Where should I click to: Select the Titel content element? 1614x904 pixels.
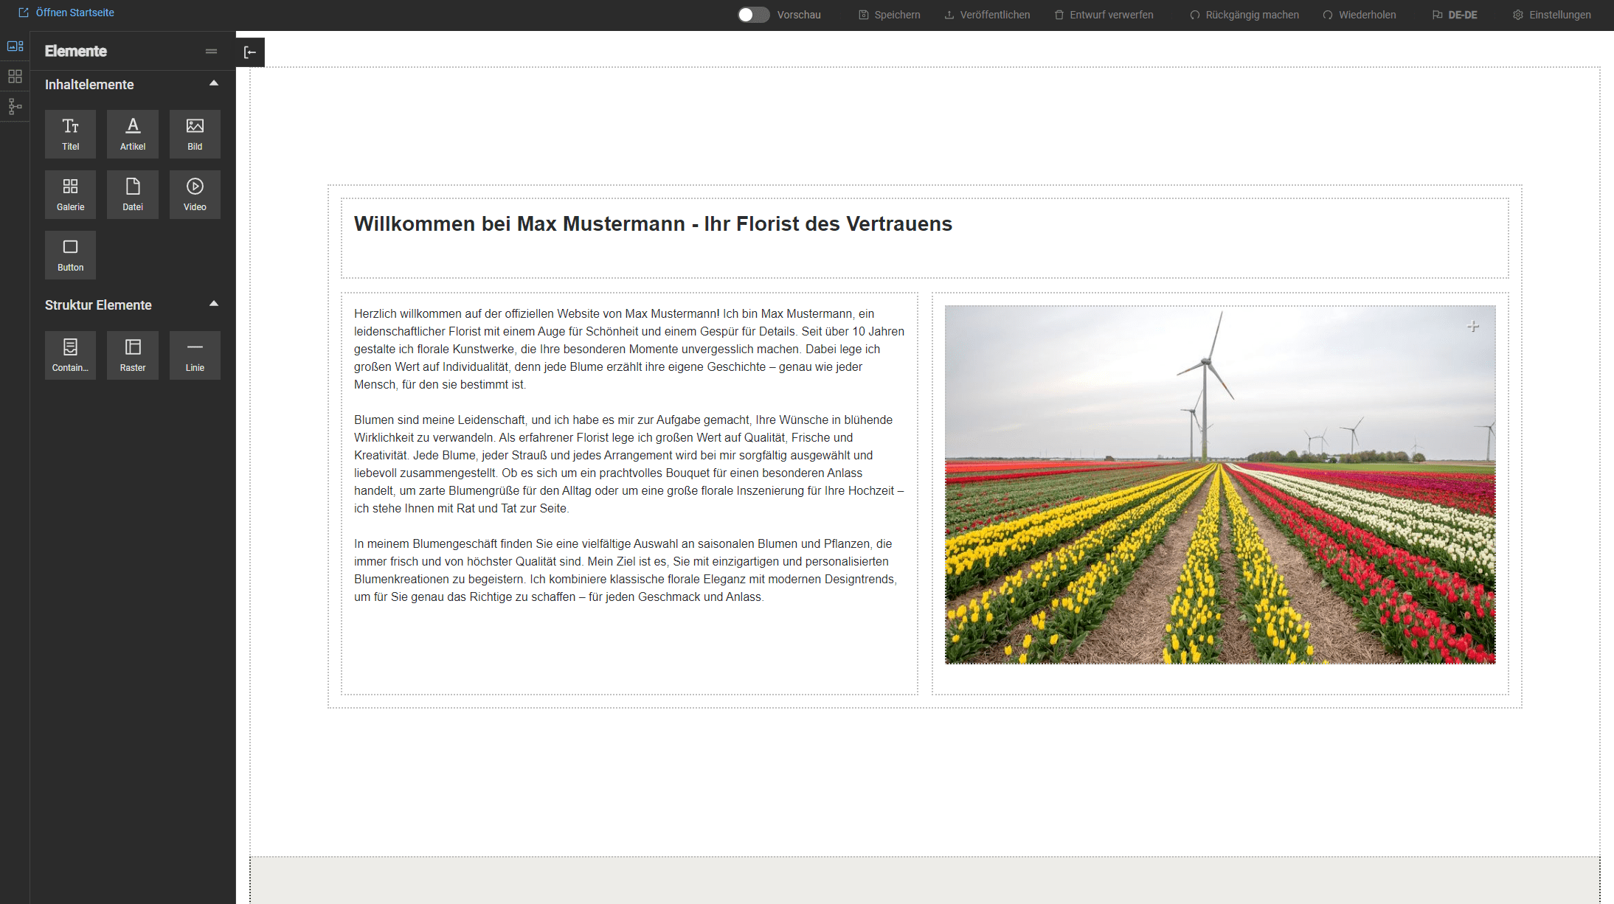point(70,133)
